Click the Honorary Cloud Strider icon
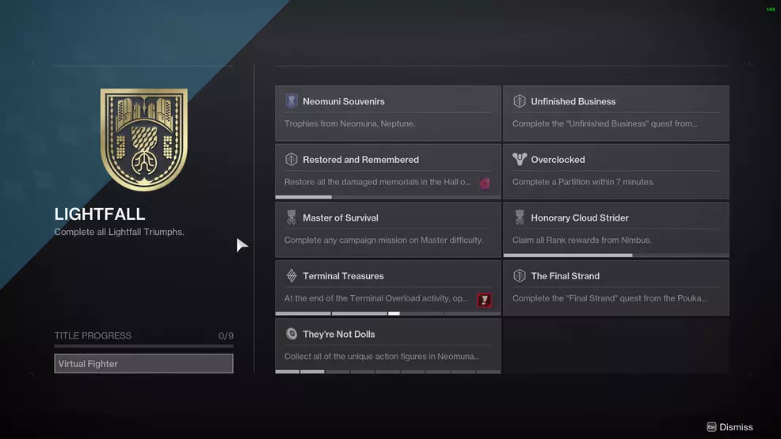The width and height of the screenshot is (781, 439). point(520,218)
